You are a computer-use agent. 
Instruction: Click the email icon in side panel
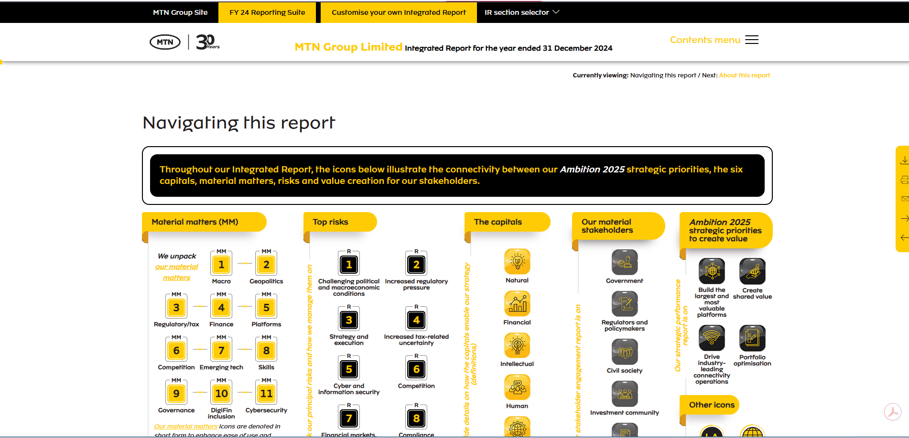[x=904, y=199]
